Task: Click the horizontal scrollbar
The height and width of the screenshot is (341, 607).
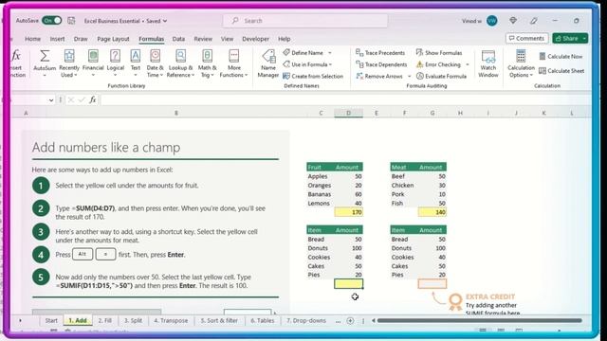Action: [x=479, y=320]
